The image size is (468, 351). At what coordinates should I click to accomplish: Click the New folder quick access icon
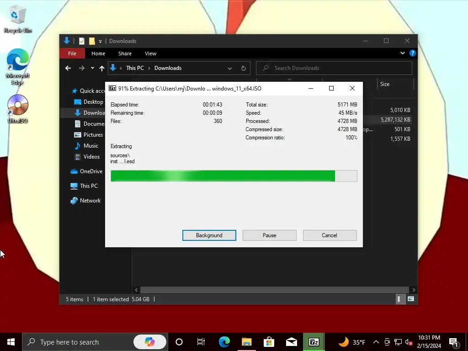pyautogui.click(x=92, y=41)
